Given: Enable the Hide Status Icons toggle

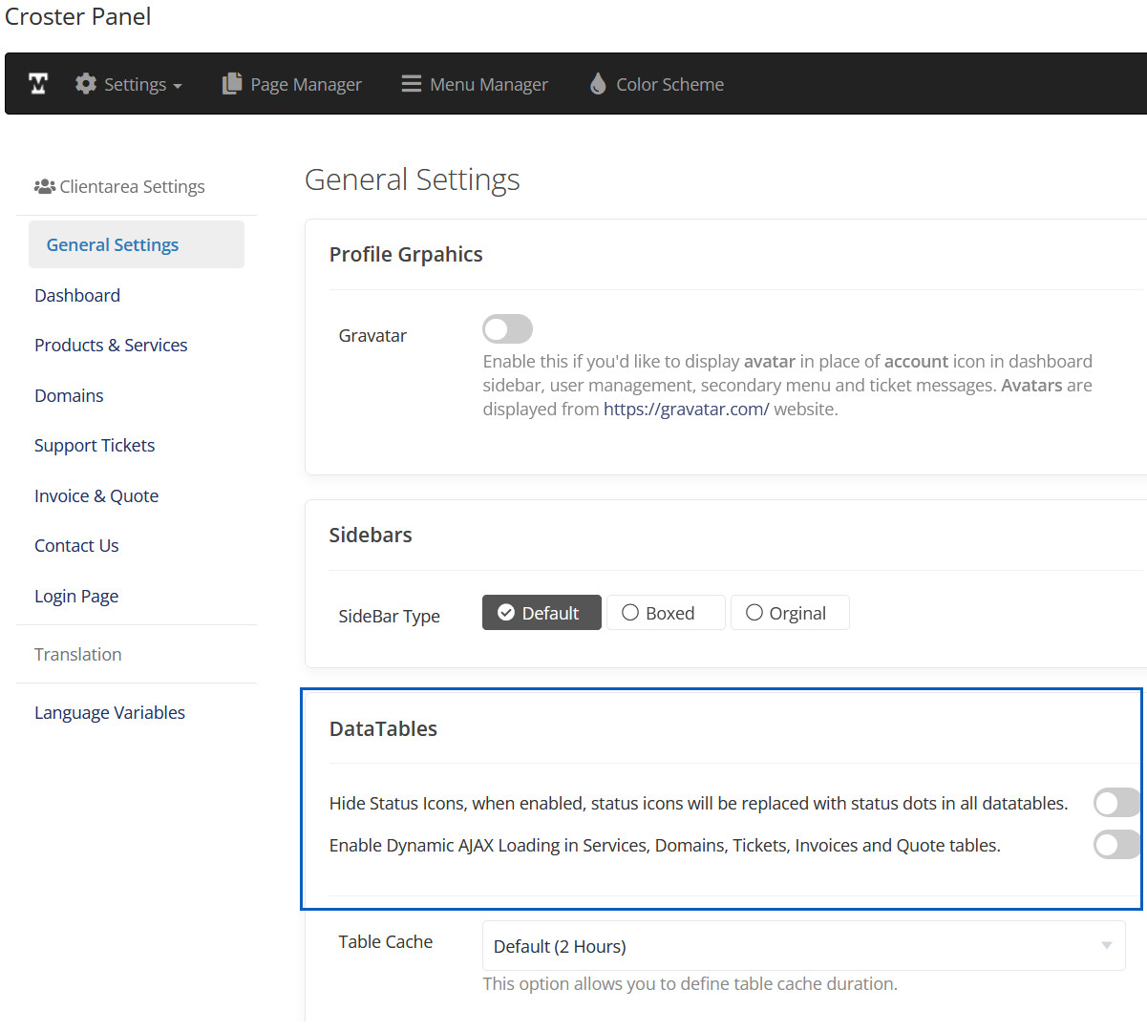Looking at the screenshot, I should [x=1115, y=803].
